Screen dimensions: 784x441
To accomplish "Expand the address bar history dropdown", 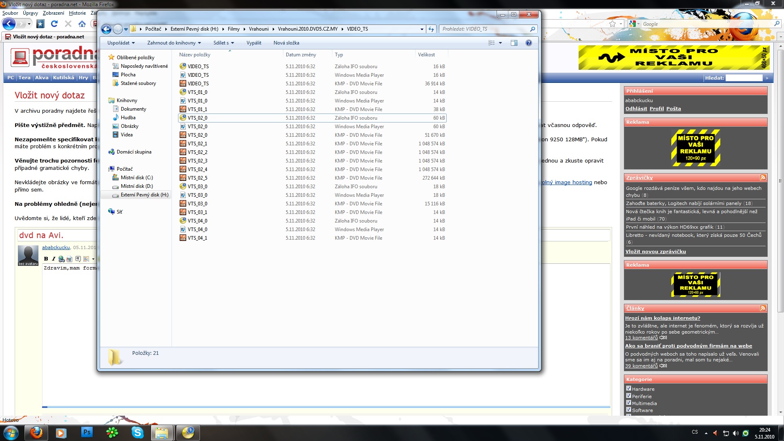I will [422, 29].
